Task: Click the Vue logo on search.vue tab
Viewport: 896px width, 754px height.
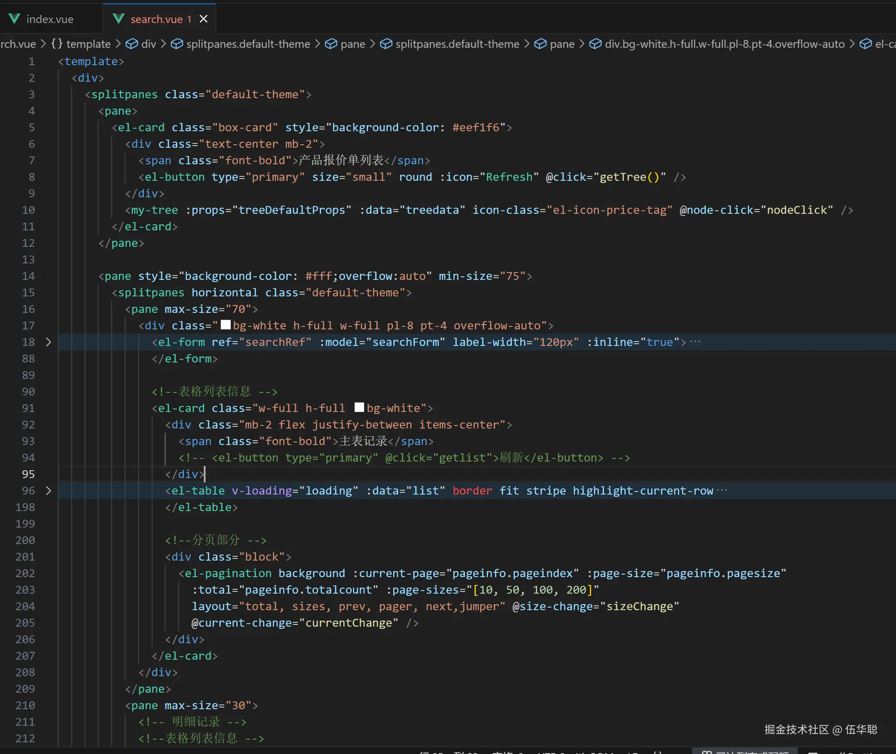Action: [x=118, y=19]
